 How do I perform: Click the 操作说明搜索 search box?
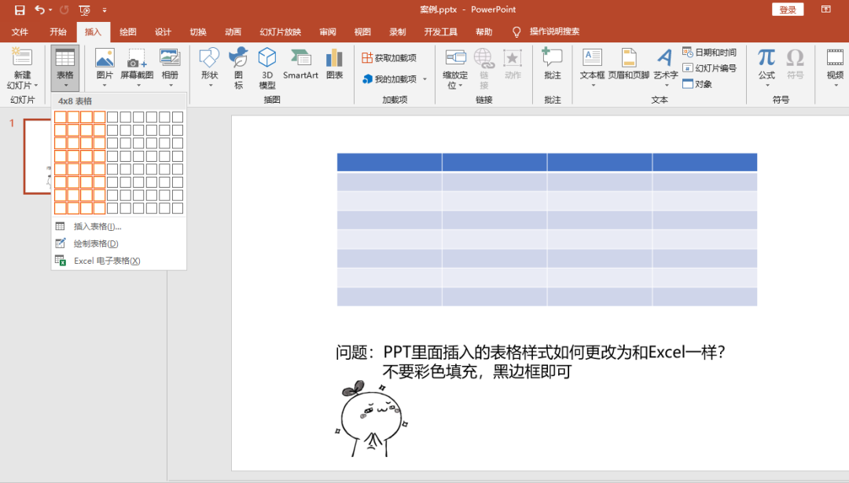click(554, 31)
